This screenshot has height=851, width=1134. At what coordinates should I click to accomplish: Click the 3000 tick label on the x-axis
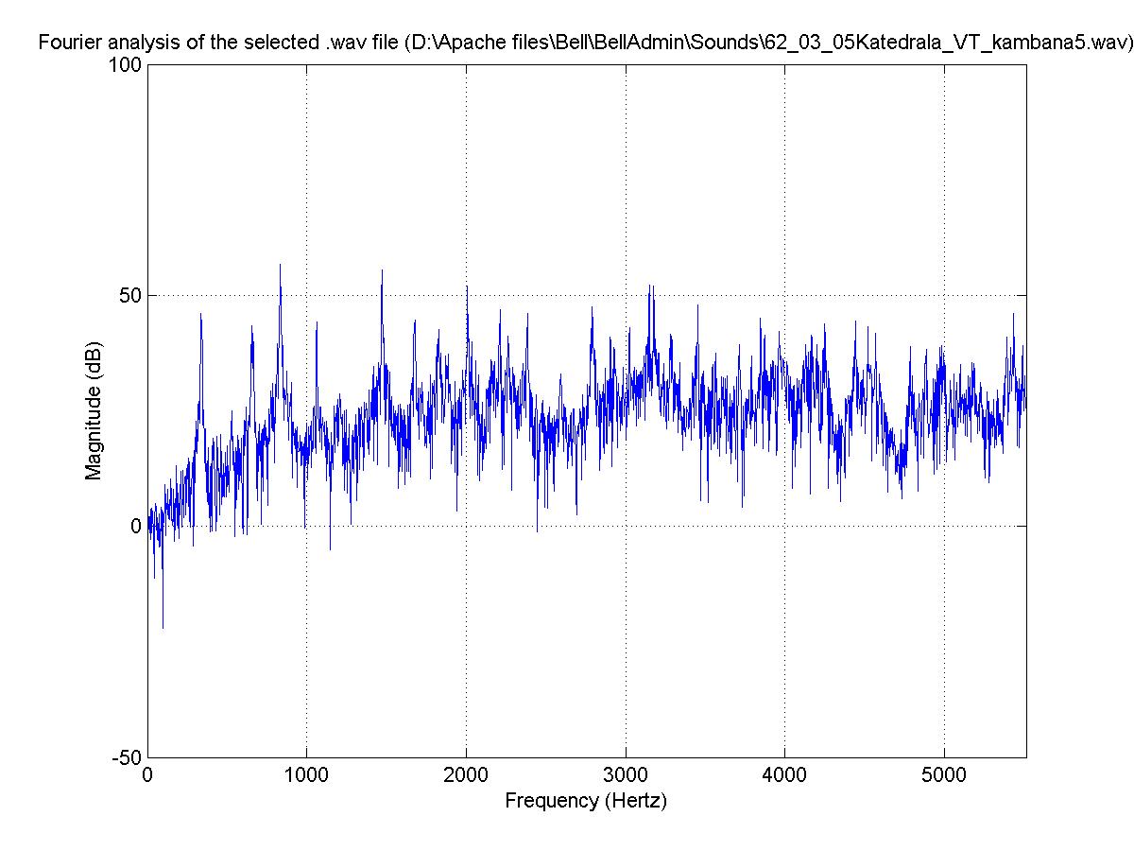pos(626,774)
